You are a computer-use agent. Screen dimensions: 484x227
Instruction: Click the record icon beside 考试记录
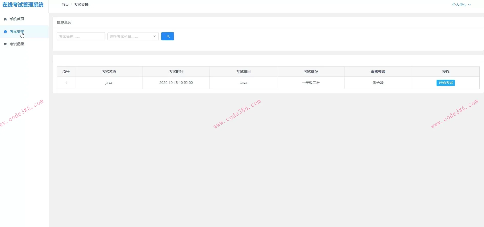pyautogui.click(x=5, y=44)
